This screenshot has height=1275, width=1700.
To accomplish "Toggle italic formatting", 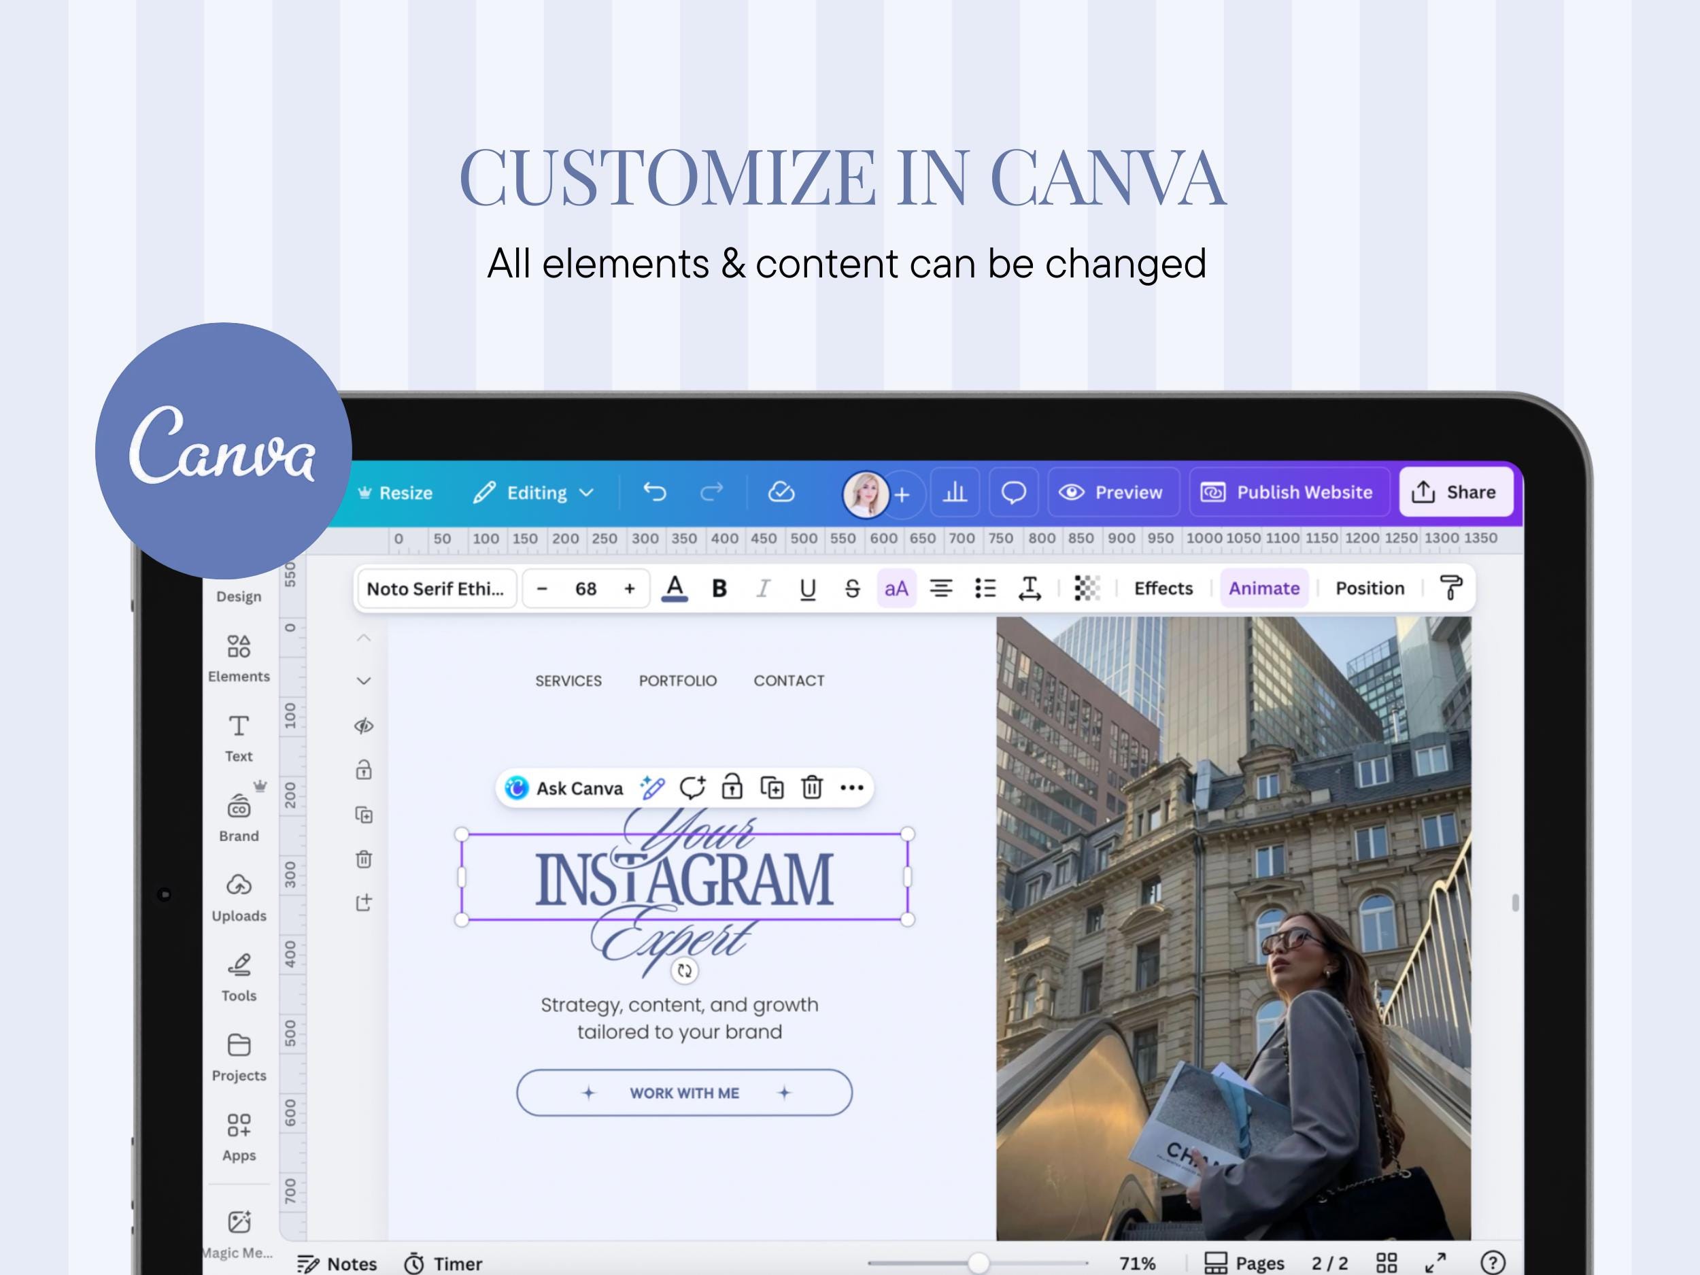I will (762, 588).
